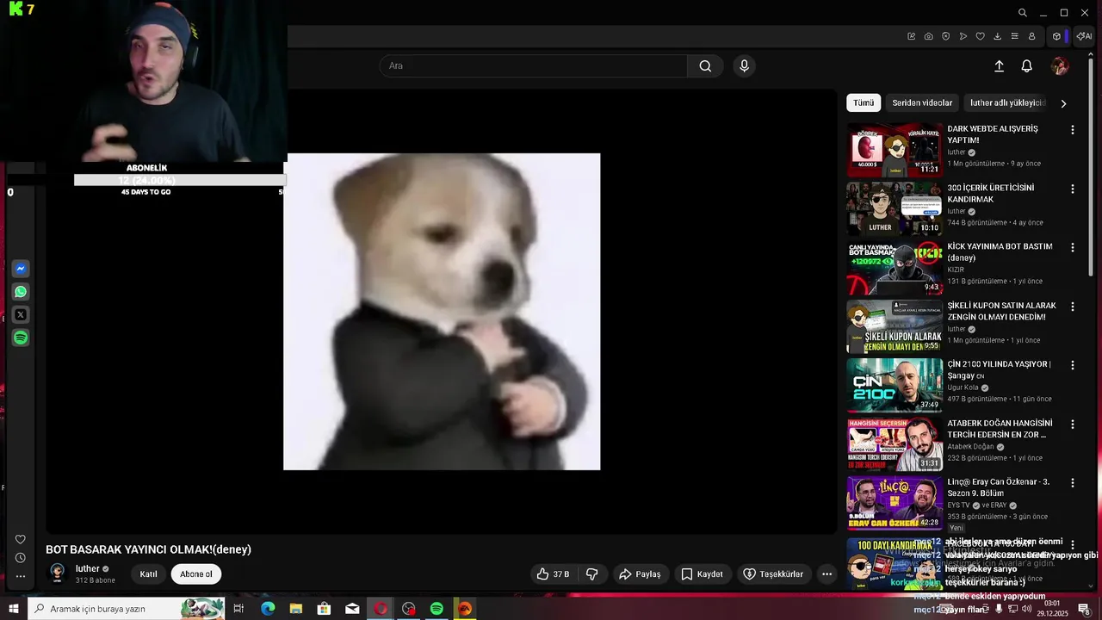
Task: Click the browser snapshot camera icon
Action: tap(928, 36)
